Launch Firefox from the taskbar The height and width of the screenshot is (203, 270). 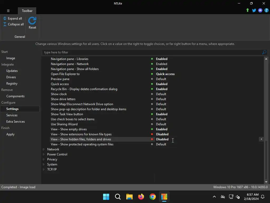coord(141,197)
